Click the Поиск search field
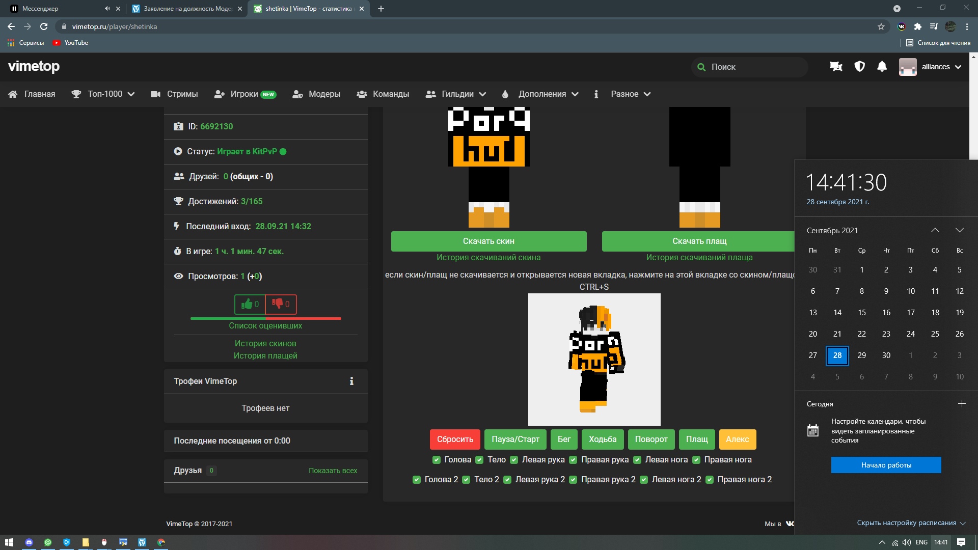The height and width of the screenshot is (550, 978). click(x=754, y=67)
